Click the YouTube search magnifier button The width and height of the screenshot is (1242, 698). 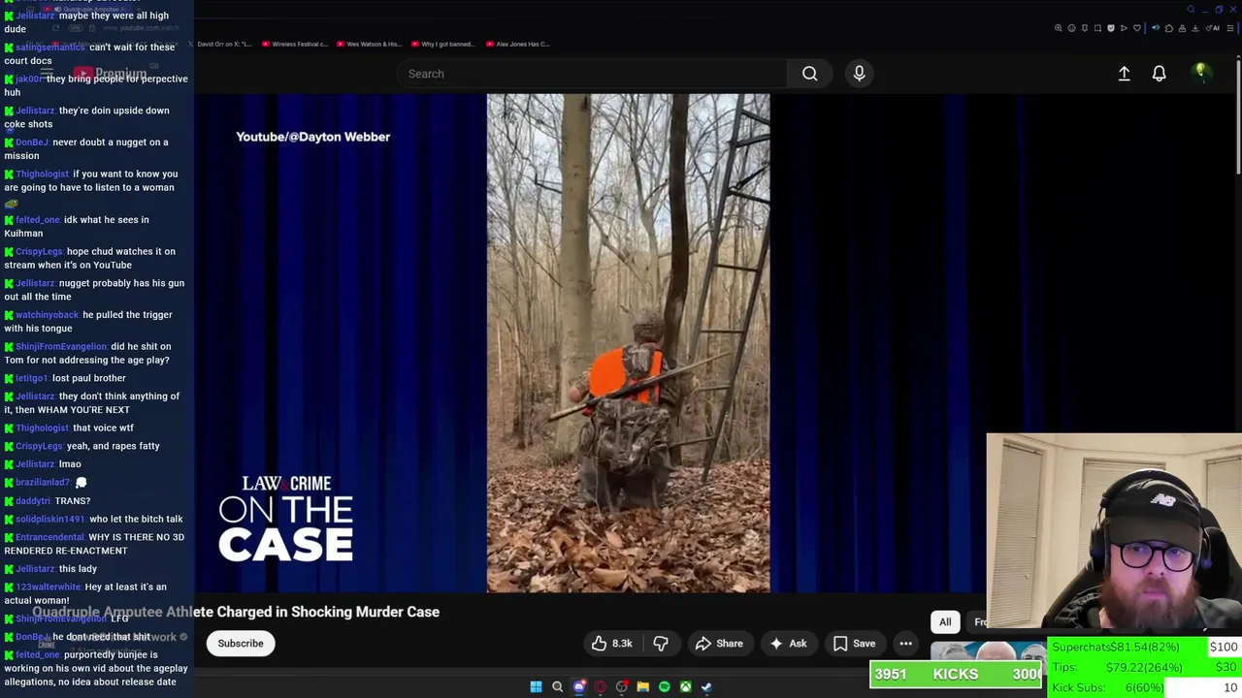(809, 74)
